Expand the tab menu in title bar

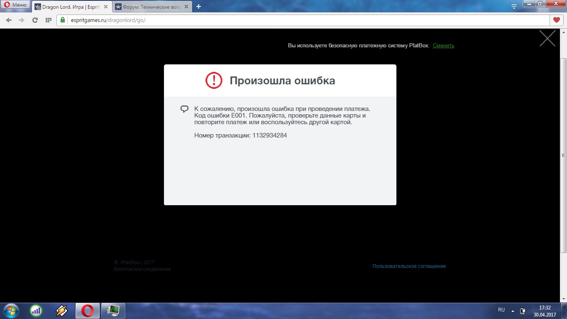click(x=514, y=7)
